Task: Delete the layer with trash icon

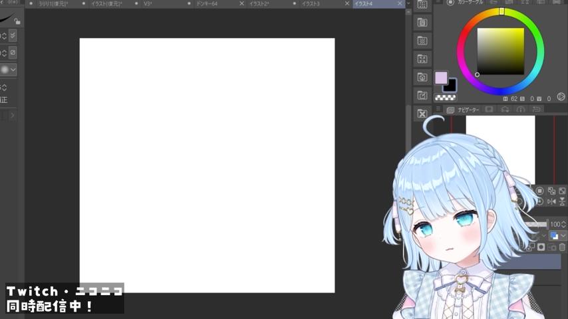Action: coord(562,247)
